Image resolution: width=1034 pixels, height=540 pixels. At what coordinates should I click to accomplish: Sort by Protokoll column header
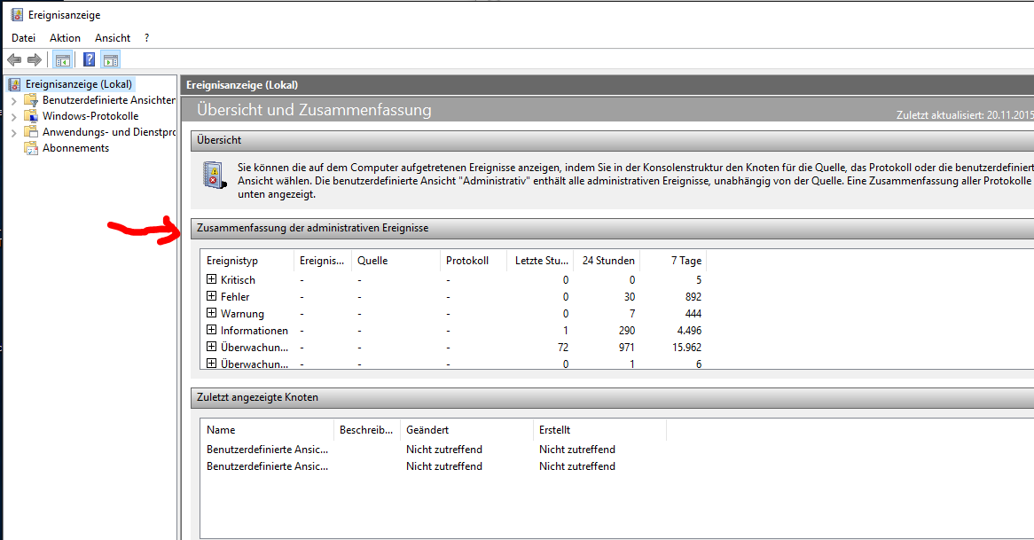[x=474, y=261]
